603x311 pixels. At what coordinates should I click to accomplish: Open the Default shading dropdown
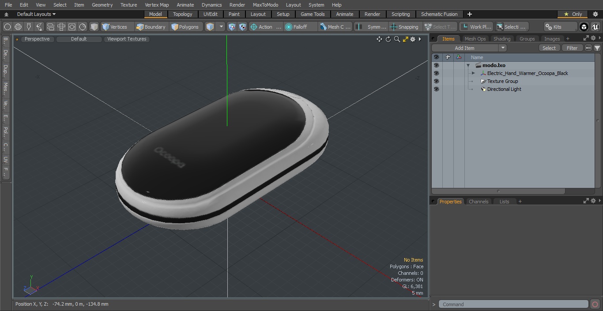coord(79,39)
